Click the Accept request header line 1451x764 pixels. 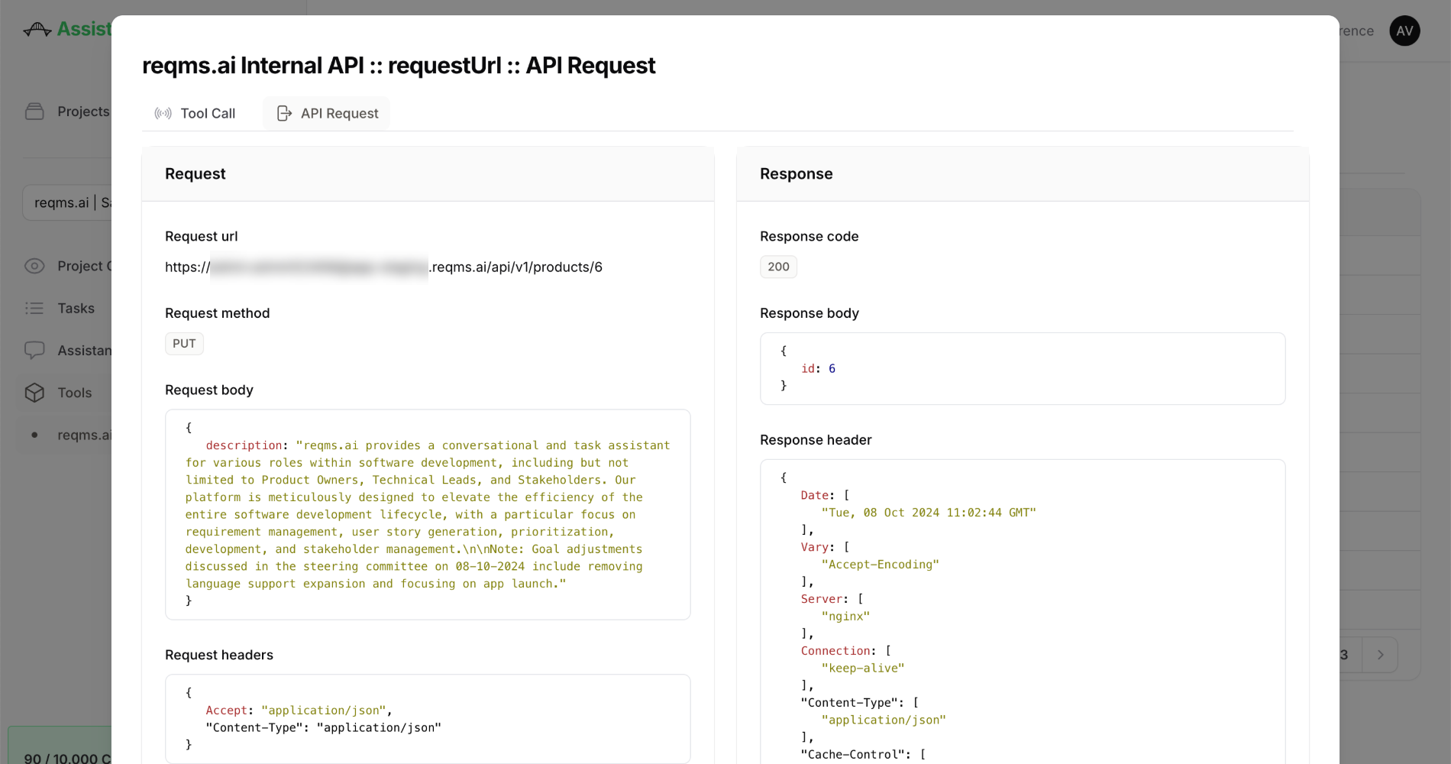[299, 711]
